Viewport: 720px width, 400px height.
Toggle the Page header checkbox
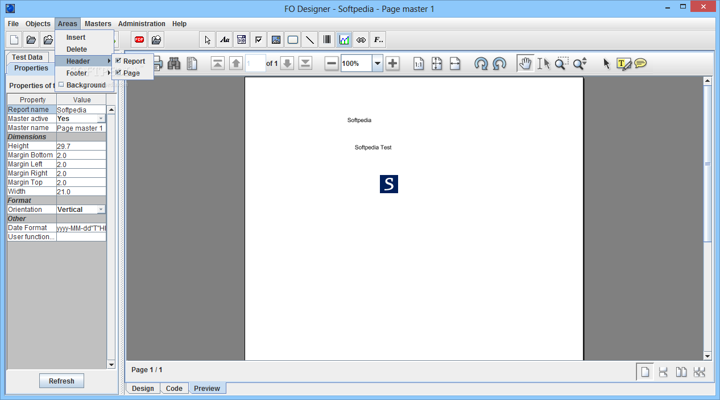118,73
